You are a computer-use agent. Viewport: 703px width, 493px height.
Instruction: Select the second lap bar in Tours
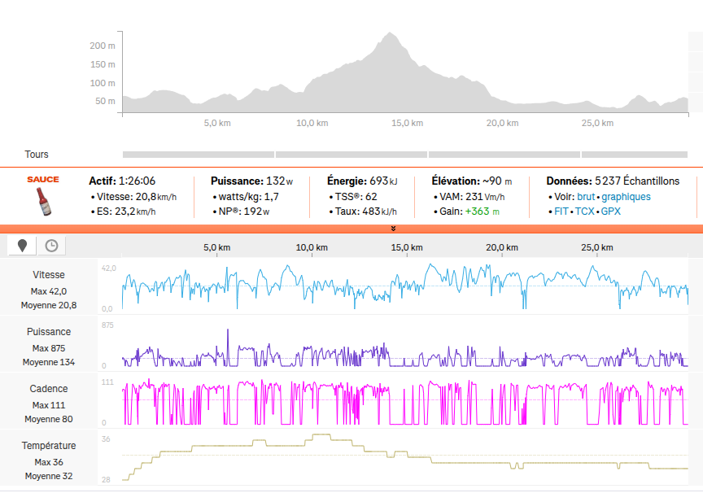(x=351, y=155)
